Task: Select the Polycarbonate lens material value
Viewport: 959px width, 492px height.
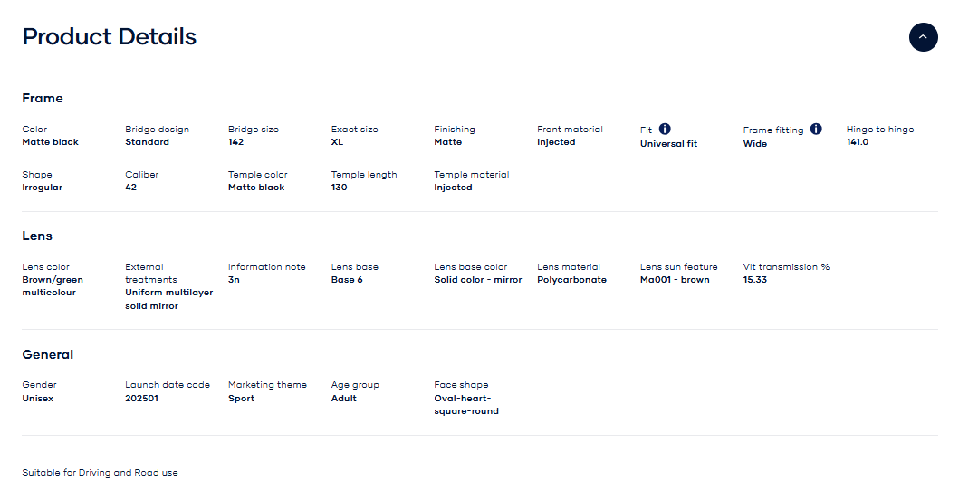Action: [571, 280]
